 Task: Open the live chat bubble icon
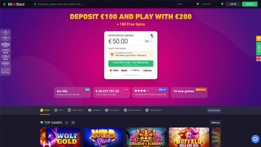point(255,139)
